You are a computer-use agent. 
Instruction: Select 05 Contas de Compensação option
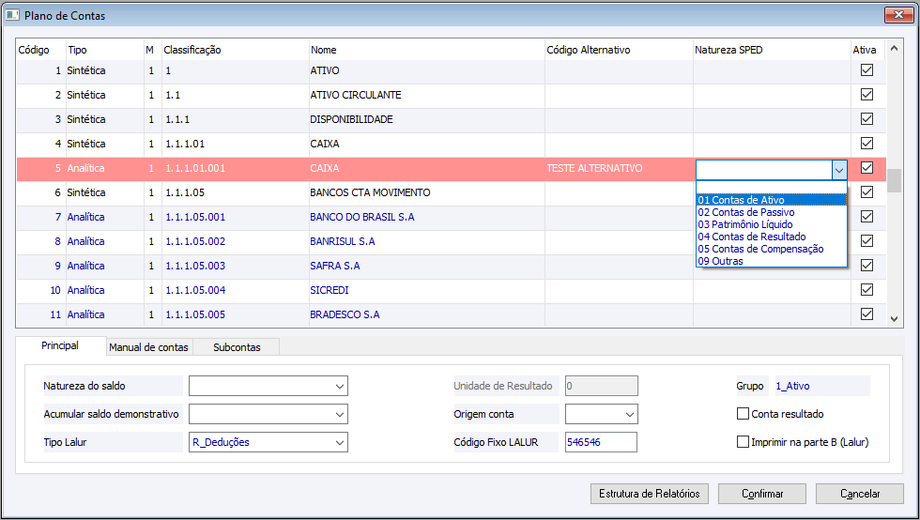point(772,249)
